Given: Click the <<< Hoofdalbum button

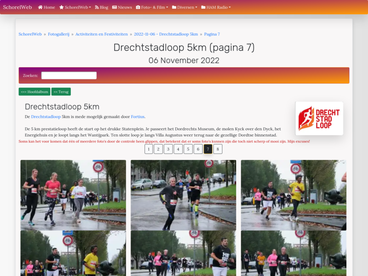Looking at the screenshot, I should [34, 92].
